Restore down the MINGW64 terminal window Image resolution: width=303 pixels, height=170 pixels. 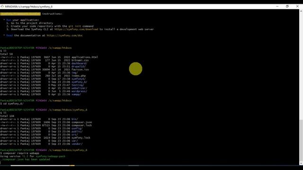point(287,6)
